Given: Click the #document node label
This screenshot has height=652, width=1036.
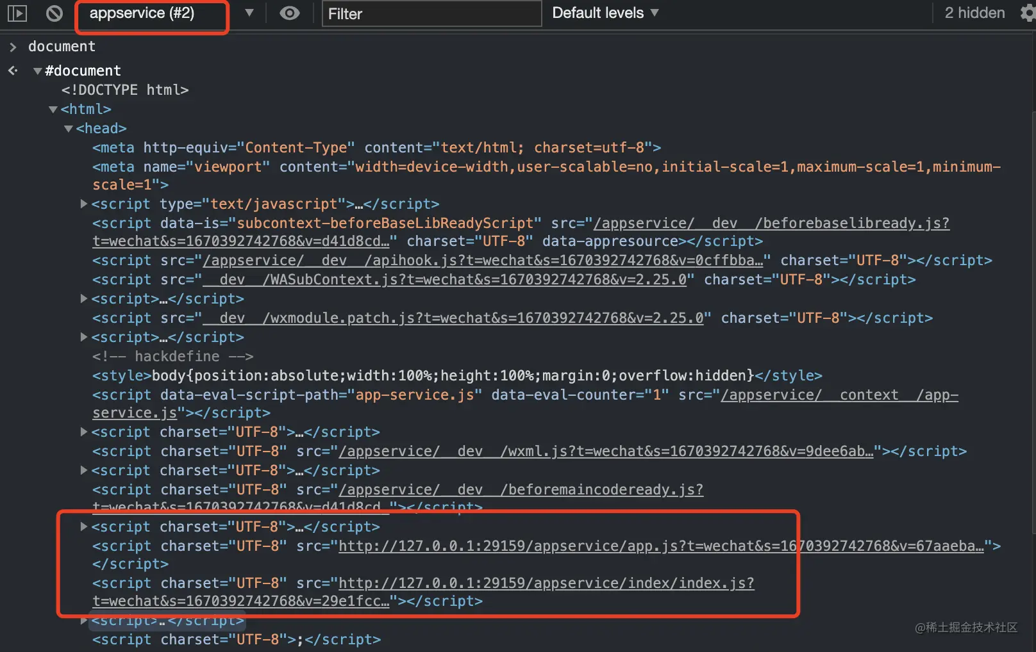Looking at the screenshot, I should pyautogui.click(x=83, y=71).
